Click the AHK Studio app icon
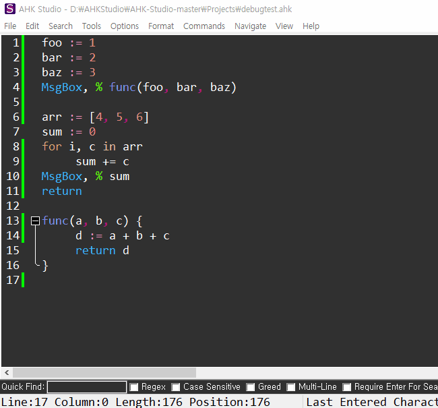Screen dimensions: 438x408 point(9,9)
